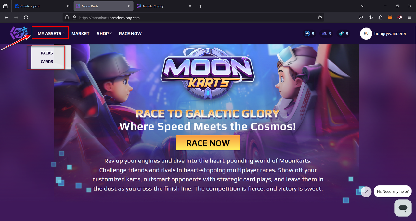Open the list all tabs chevron
The height and width of the screenshot is (221, 416).
pyautogui.click(x=363, y=6)
